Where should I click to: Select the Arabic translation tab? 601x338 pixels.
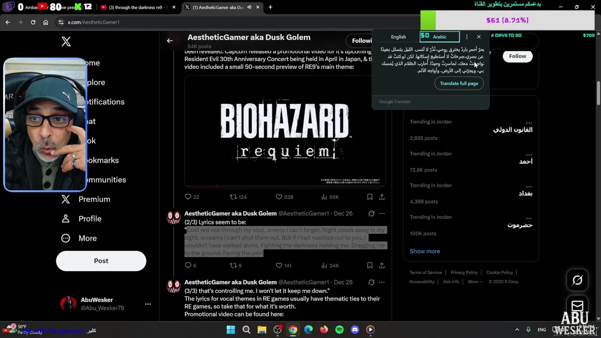[439, 37]
